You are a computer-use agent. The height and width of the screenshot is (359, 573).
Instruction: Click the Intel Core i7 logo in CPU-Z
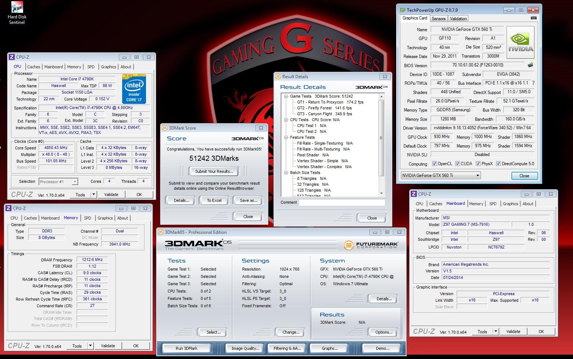(x=134, y=89)
